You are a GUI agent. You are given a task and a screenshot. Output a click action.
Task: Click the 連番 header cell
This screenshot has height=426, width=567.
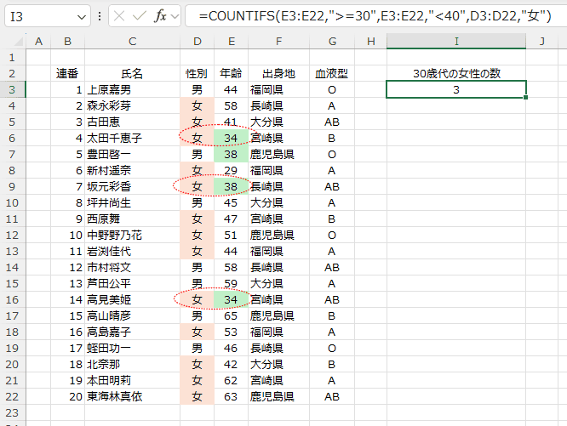67,74
